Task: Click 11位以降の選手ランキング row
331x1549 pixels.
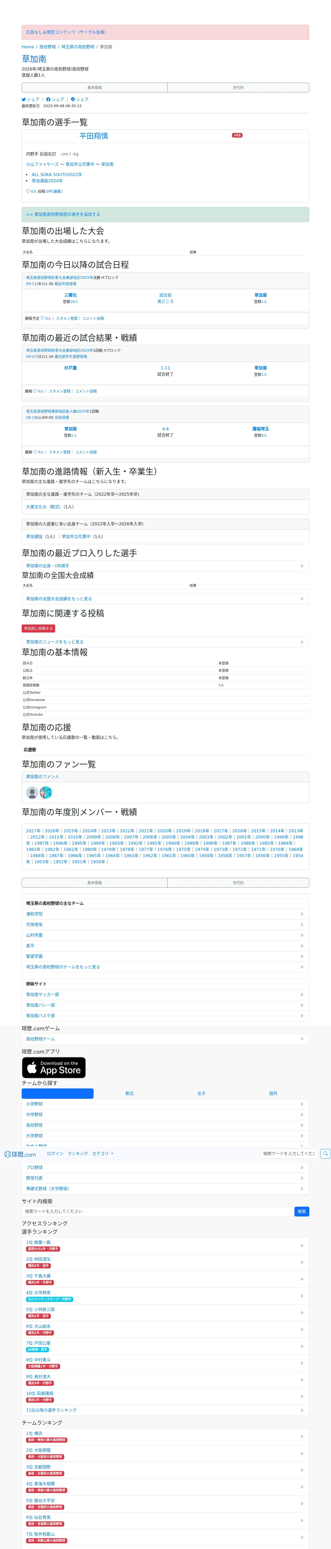Action: (165, 1410)
